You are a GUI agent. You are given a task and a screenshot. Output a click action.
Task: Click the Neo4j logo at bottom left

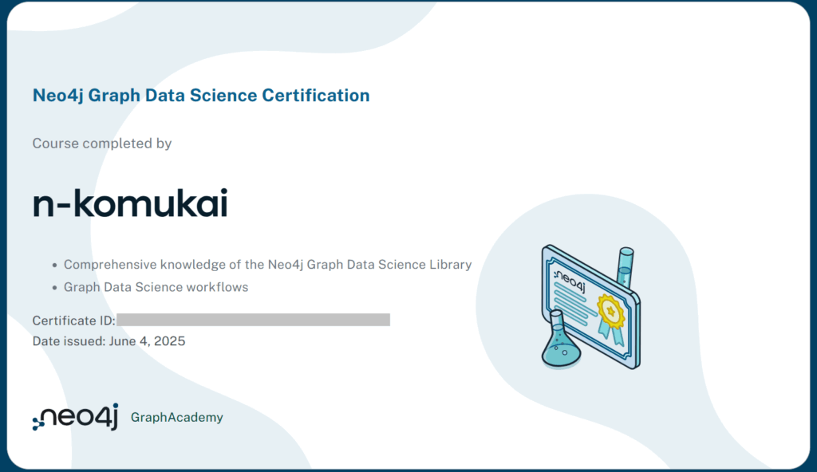[x=75, y=417]
